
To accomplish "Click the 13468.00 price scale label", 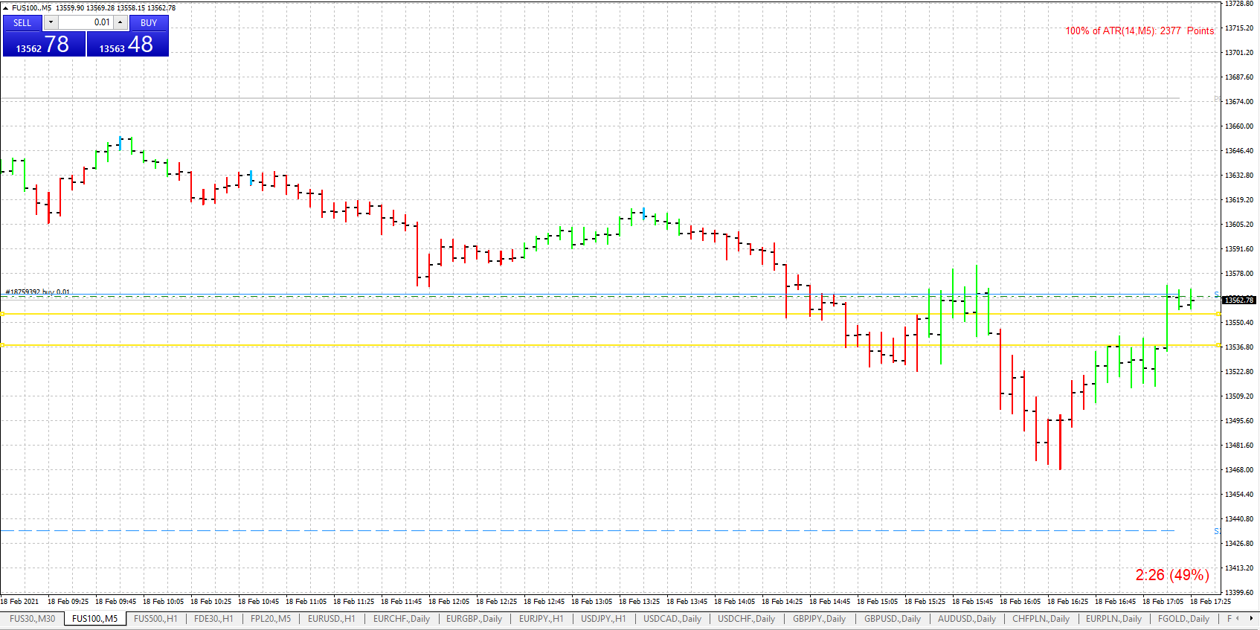I will tap(1239, 470).
